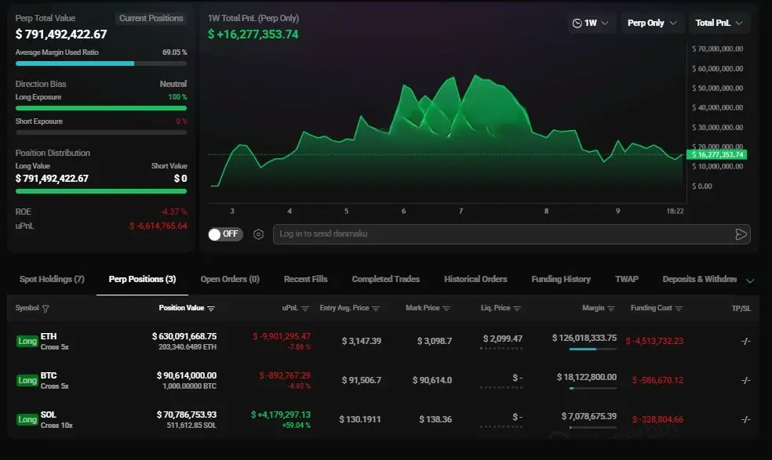The width and height of the screenshot is (772, 460).
Task: Open the Open Orders (0) tab
Action: (230, 279)
